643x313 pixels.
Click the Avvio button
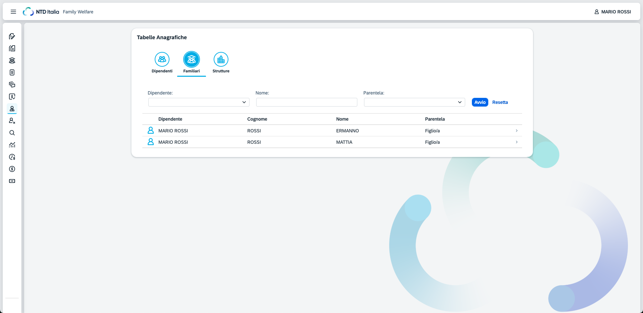(x=480, y=102)
